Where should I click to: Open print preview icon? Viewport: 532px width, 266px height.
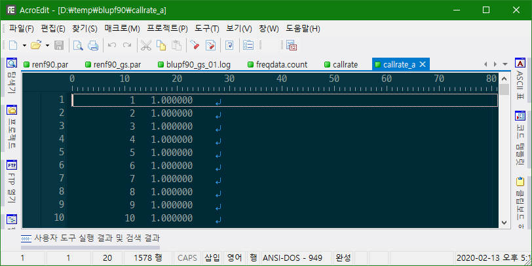pos(79,45)
